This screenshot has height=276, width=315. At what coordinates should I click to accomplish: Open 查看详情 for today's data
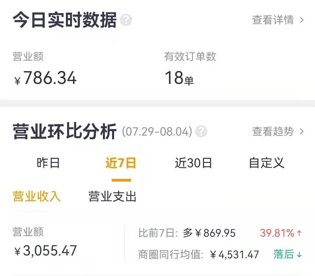(x=273, y=20)
